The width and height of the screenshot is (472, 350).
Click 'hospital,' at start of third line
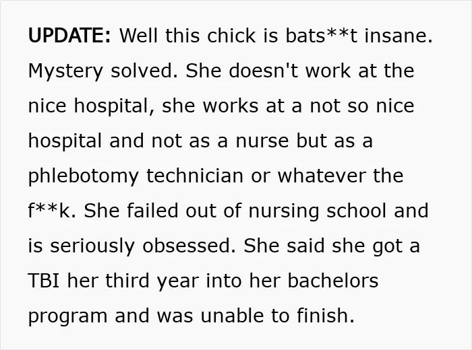coord(115,106)
